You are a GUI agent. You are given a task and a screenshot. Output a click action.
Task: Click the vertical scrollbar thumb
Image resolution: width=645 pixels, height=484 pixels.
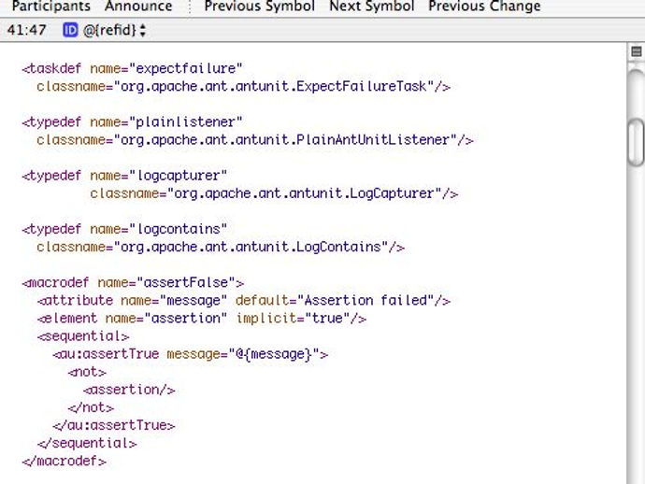636,142
